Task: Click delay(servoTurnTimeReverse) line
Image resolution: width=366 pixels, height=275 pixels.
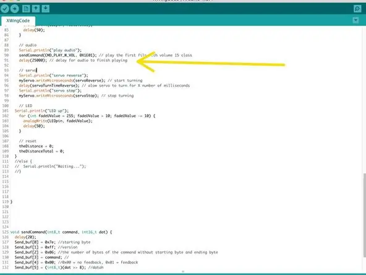Action: [x=104, y=85]
